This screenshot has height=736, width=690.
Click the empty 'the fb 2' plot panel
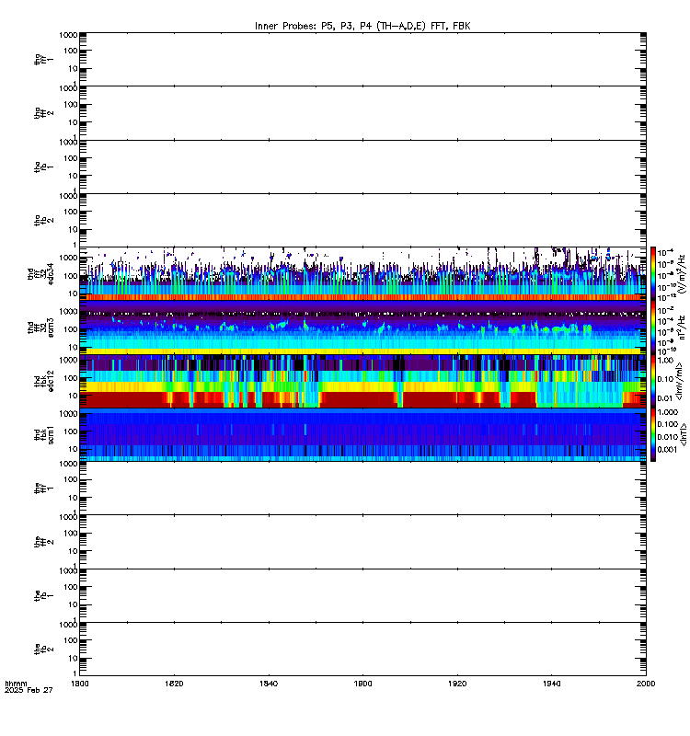point(362,650)
